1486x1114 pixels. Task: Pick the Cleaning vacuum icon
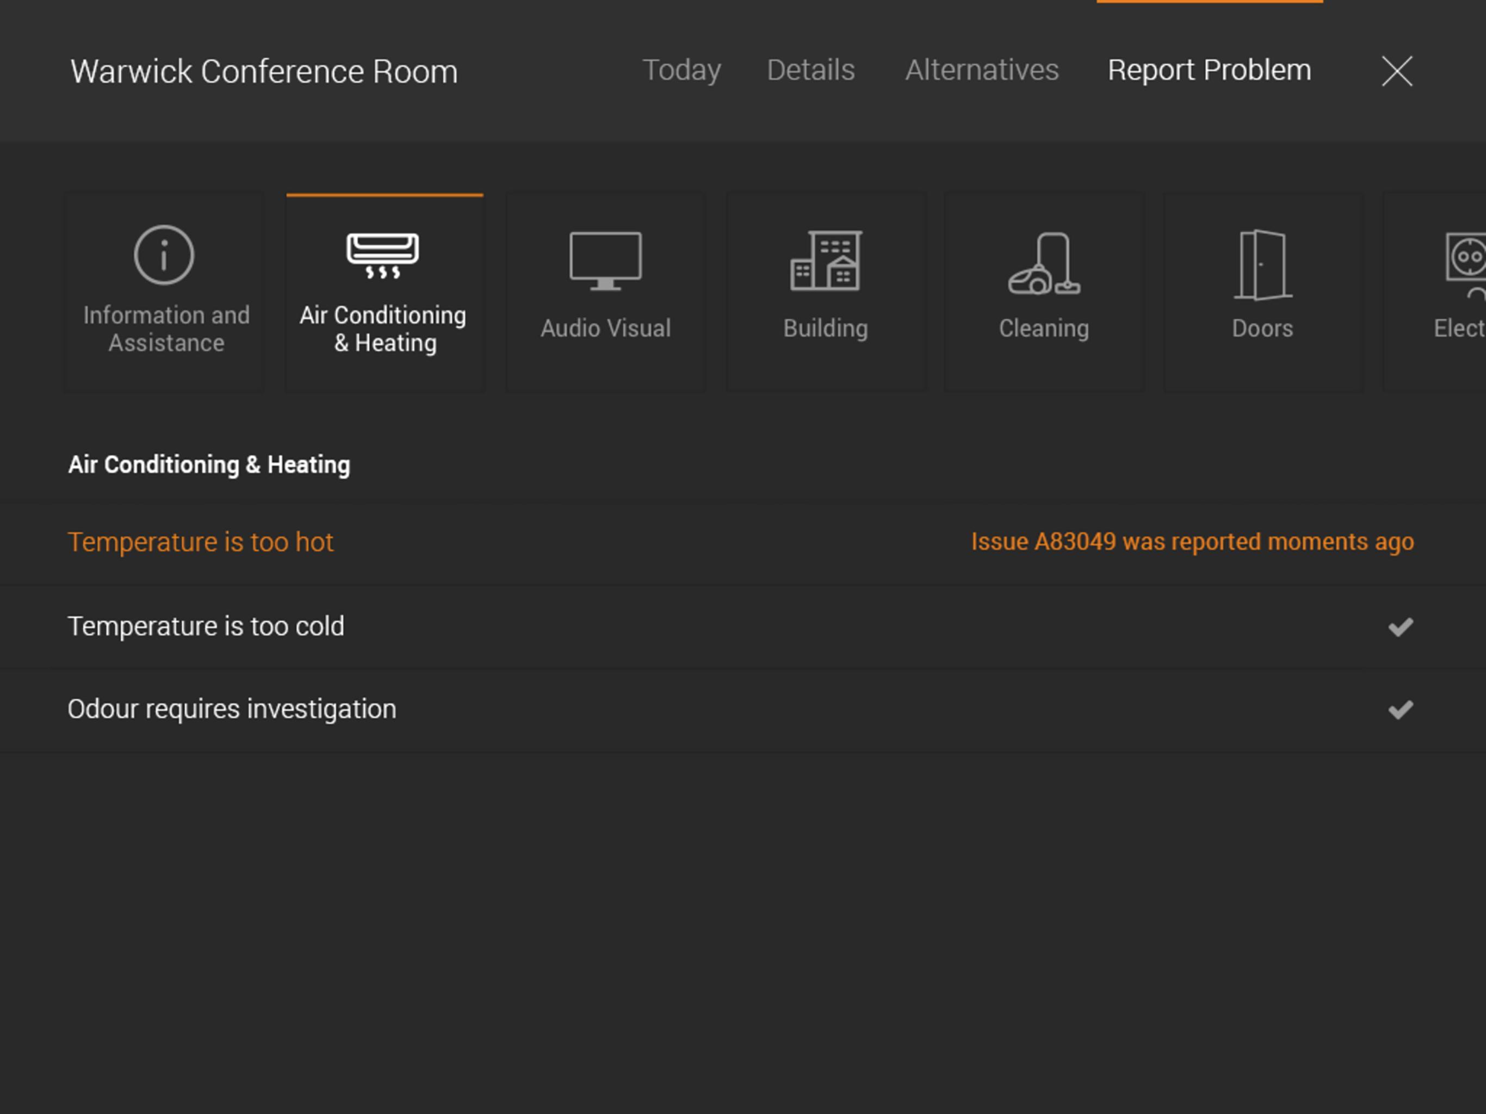[x=1044, y=263]
